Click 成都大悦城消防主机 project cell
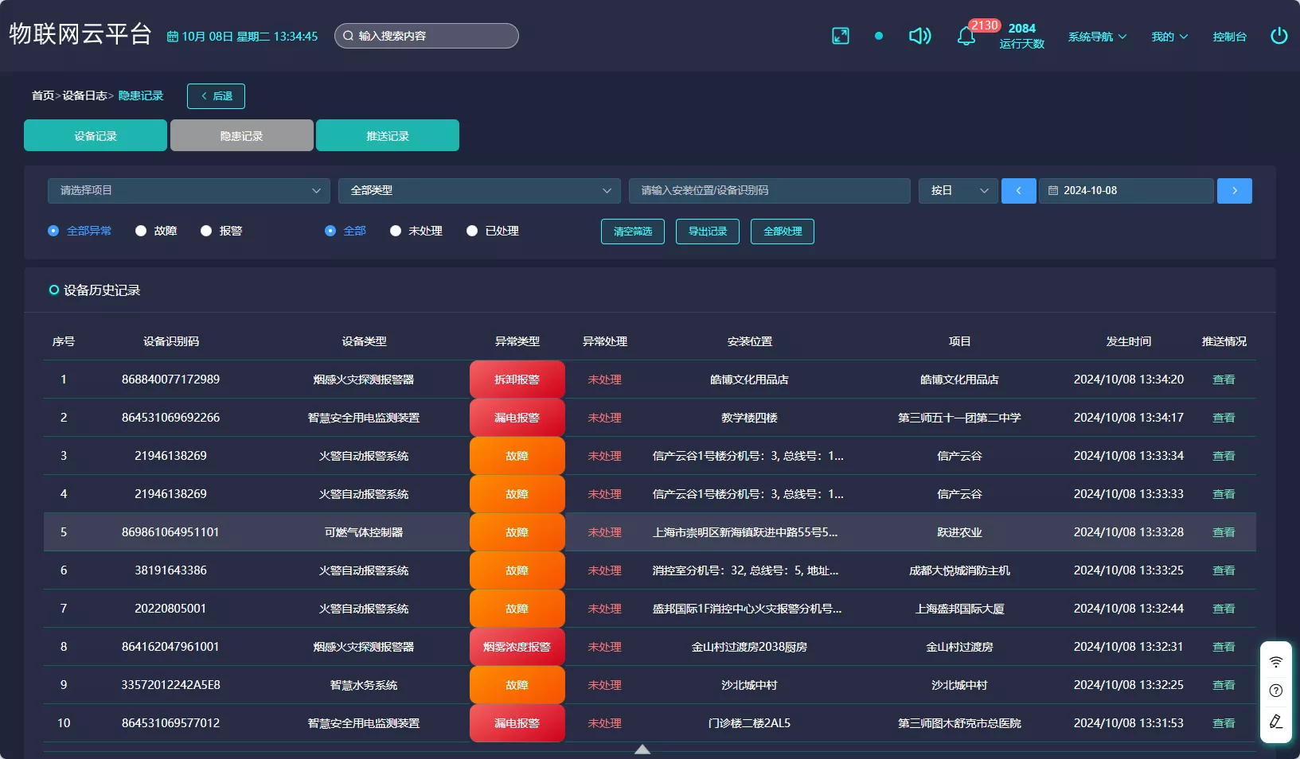Image resolution: width=1300 pixels, height=759 pixels. (x=959, y=570)
